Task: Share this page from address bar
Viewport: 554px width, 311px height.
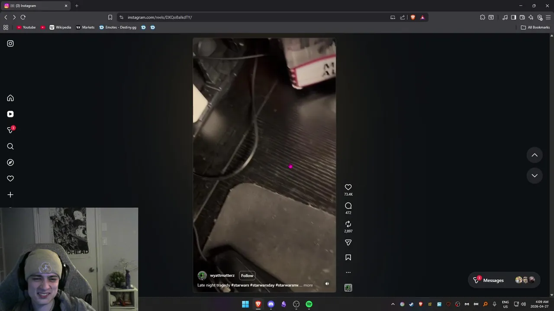Action: (403, 17)
